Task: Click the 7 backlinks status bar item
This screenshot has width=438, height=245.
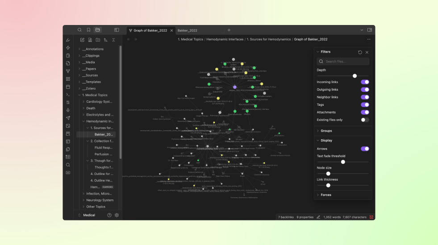Action: (285, 217)
